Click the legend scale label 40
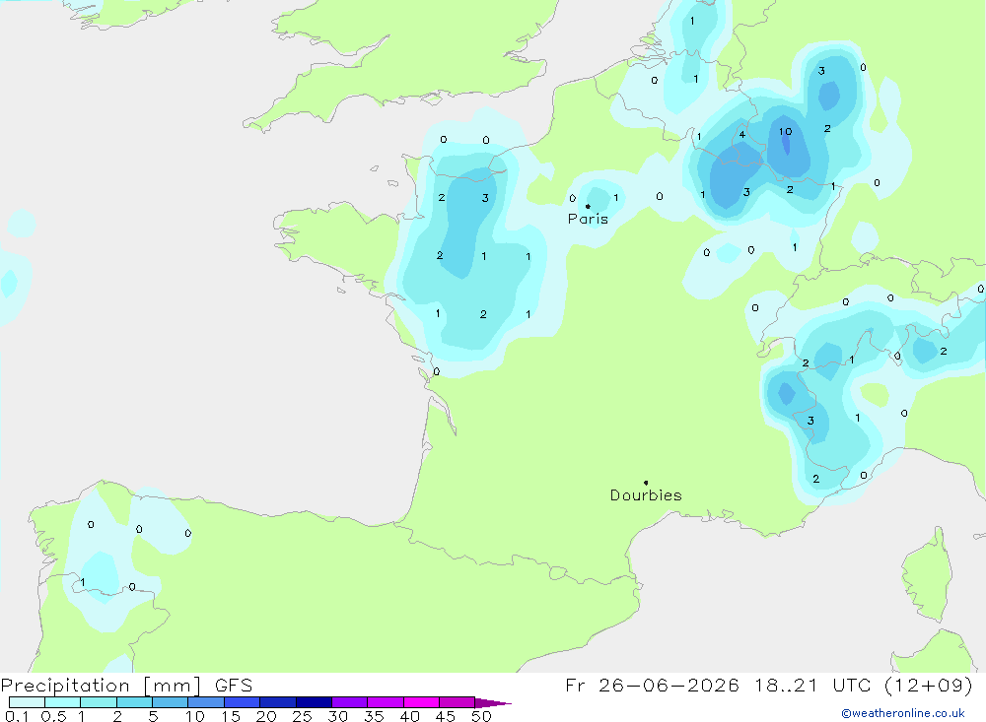The image size is (986, 722). click(x=409, y=716)
